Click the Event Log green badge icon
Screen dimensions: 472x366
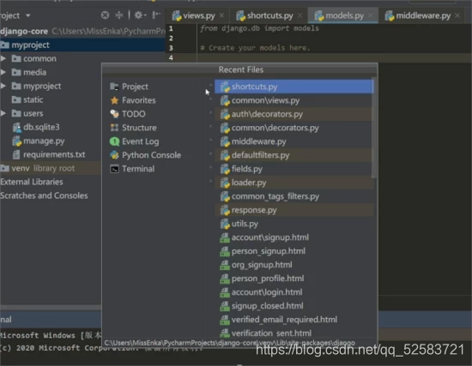click(114, 141)
